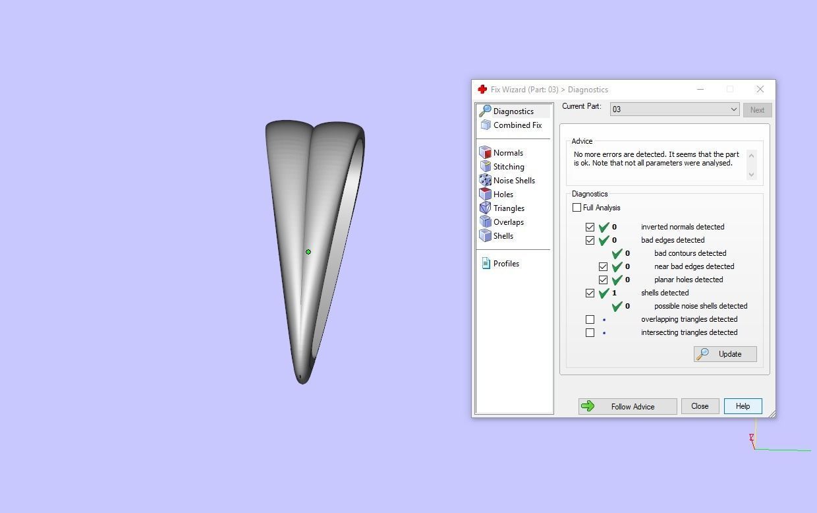
Task: Go to the Overlaps page
Action: tap(509, 222)
